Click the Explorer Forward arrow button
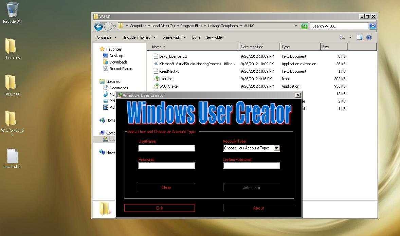The height and width of the screenshot is (236, 400). (x=108, y=26)
